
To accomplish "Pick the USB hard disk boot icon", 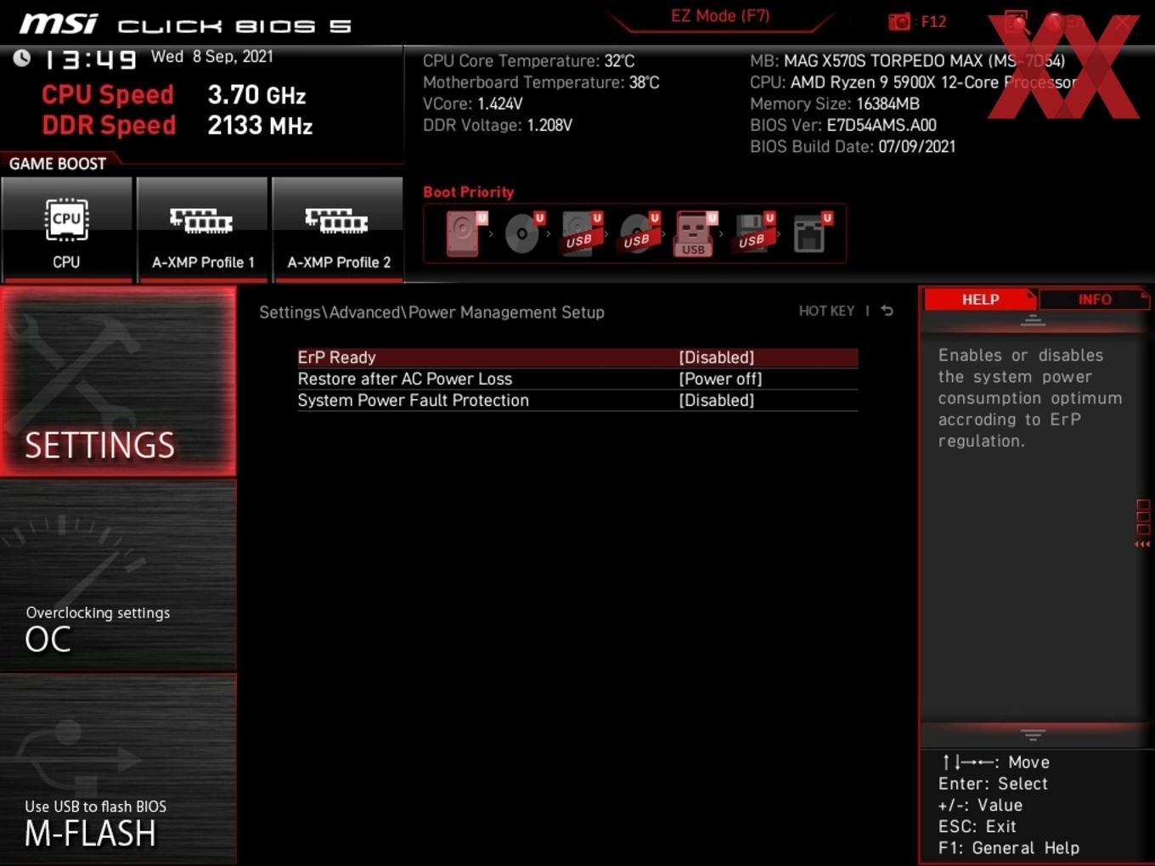I will pos(582,233).
